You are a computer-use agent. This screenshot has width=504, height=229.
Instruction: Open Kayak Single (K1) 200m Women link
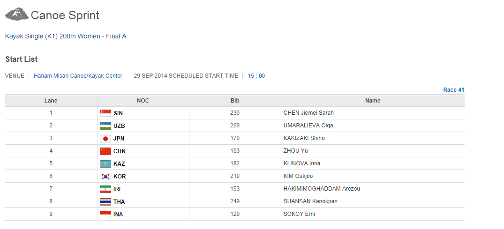66,36
